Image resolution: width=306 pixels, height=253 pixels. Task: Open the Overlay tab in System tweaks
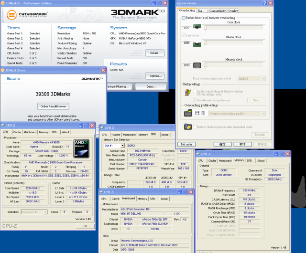[233, 11]
